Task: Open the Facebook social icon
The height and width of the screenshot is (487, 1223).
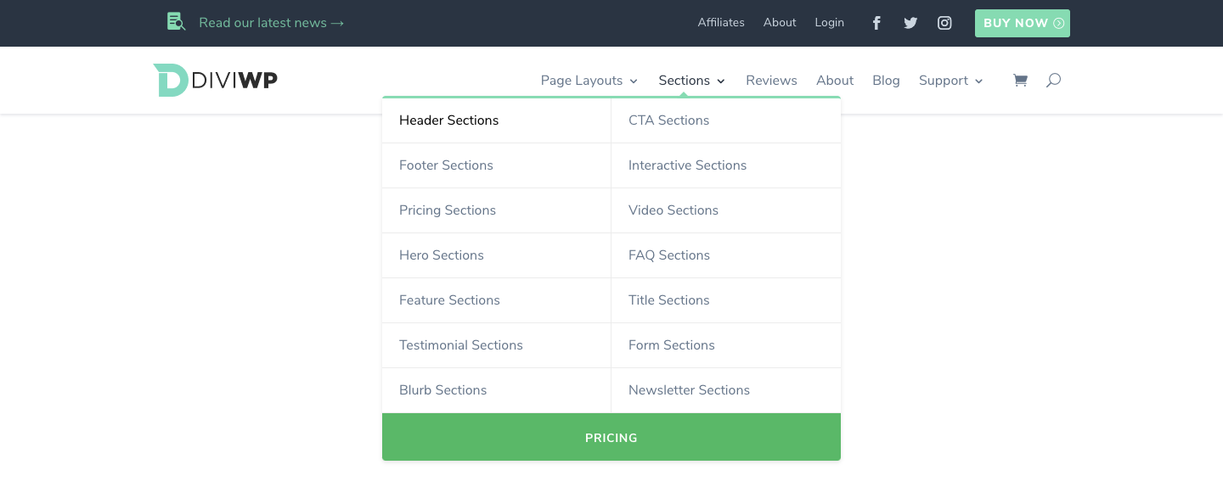Action: (x=876, y=23)
